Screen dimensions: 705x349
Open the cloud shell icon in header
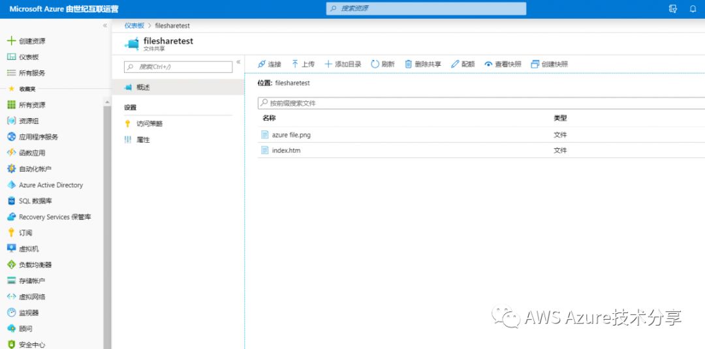[x=672, y=8]
